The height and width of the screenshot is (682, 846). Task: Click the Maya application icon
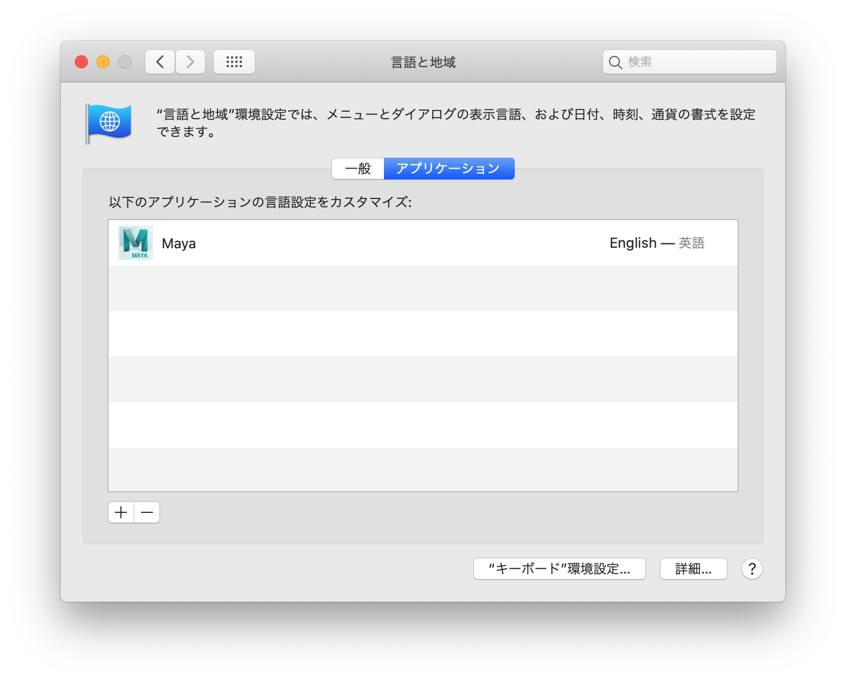[x=135, y=242]
